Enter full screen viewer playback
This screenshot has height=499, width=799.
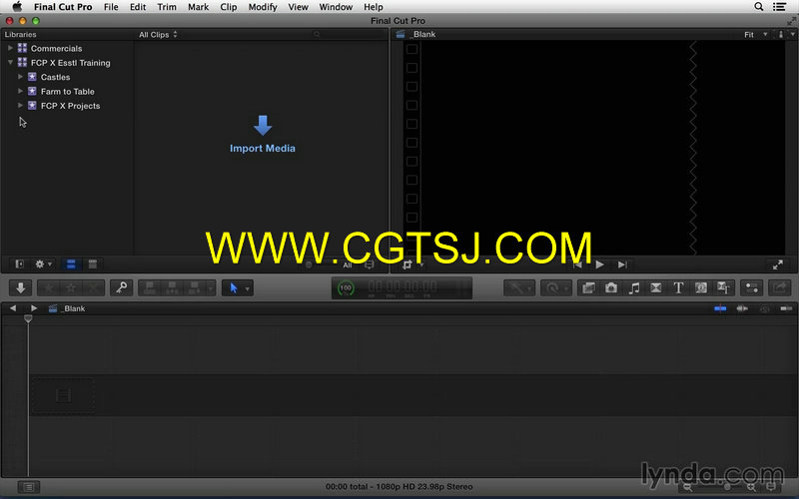778,264
